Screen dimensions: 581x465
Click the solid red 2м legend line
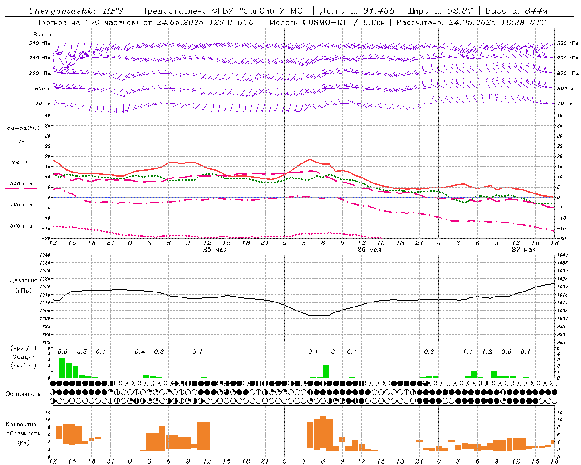pyautogui.click(x=21, y=147)
